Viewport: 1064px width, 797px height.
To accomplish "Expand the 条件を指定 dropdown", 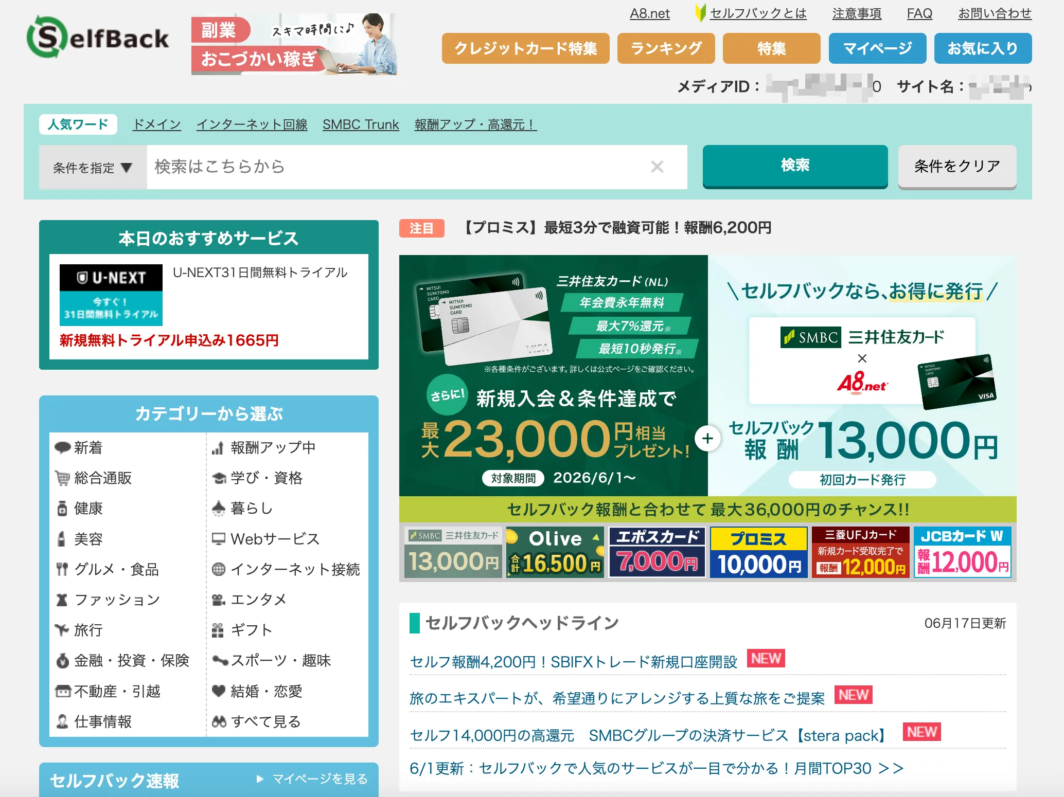I will pos(93,167).
